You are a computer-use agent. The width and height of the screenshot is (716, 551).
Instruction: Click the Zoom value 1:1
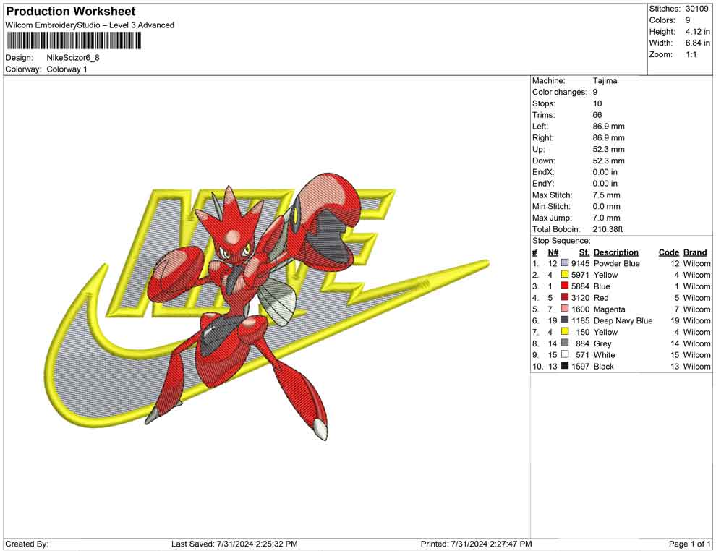691,54
